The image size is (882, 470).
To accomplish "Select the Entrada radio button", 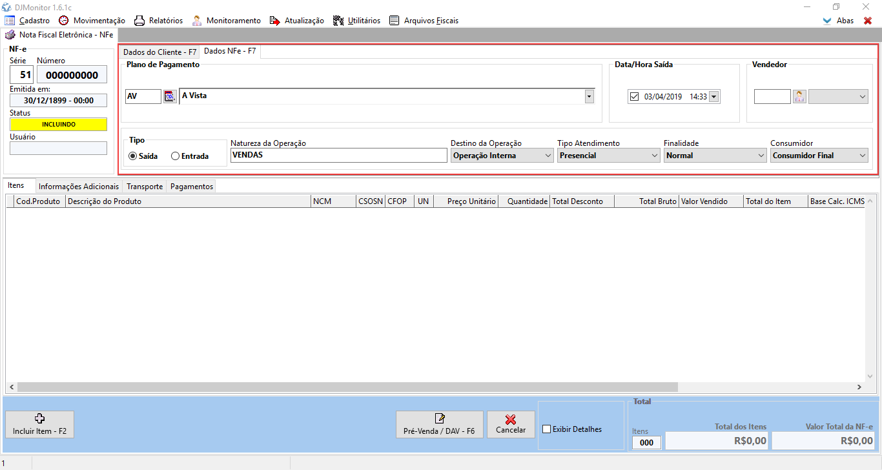I will coord(175,156).
